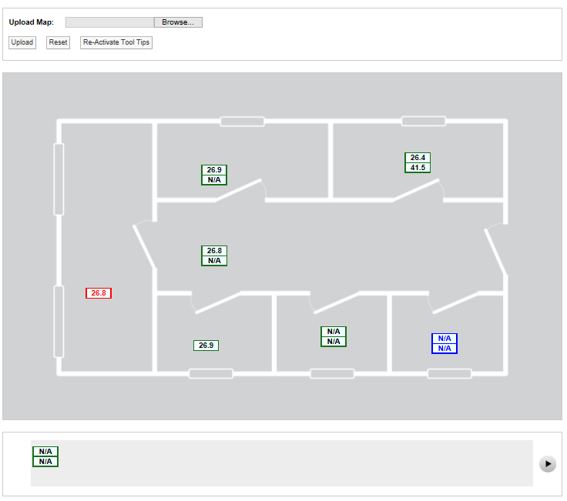Click the Upload Map file path field
Image resolution: width=567 pixels, height=501 pixels.
tap(109, 22)
